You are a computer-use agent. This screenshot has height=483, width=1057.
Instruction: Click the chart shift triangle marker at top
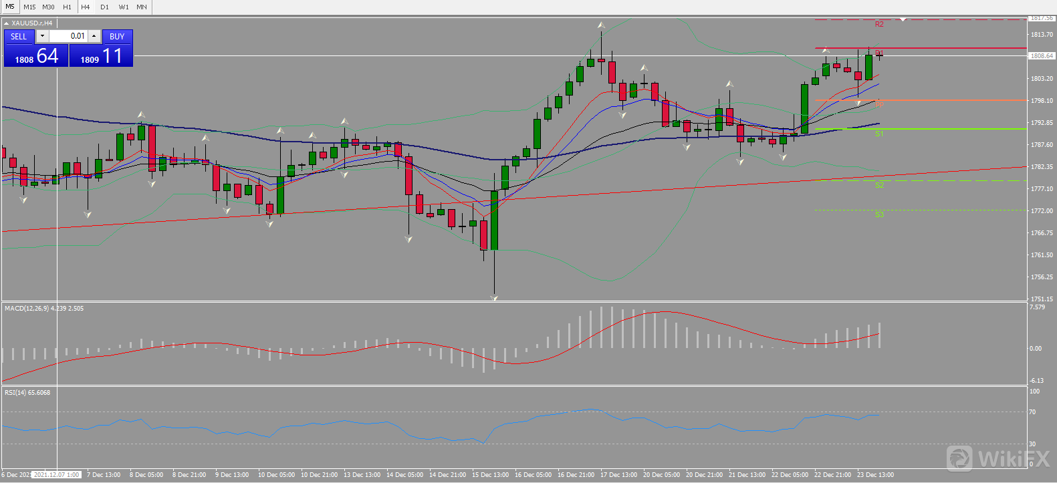tap(903, 19)
